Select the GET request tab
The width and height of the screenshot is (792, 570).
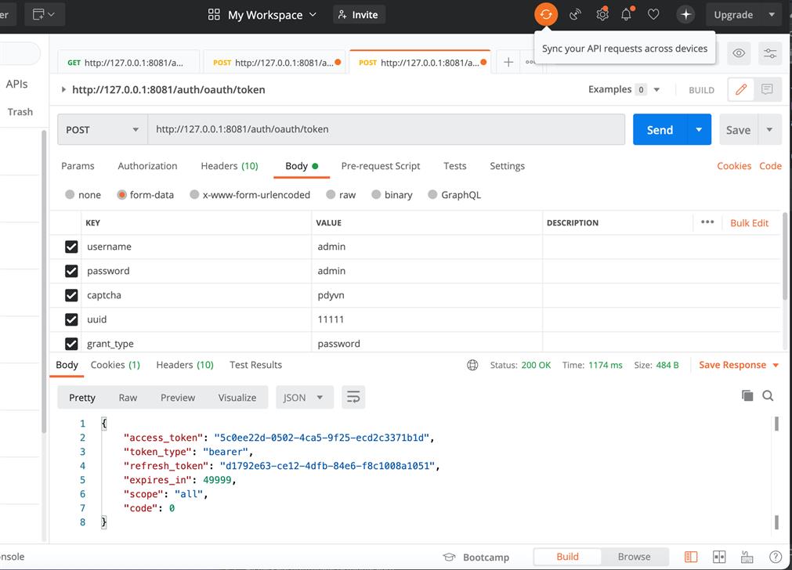coord(128,63)
